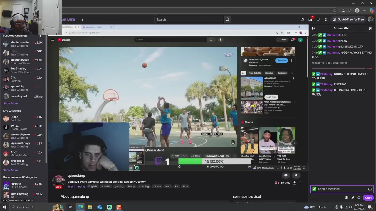
Task: Open Arky Midnight Murder channel
Action: (x=23, y=154)
